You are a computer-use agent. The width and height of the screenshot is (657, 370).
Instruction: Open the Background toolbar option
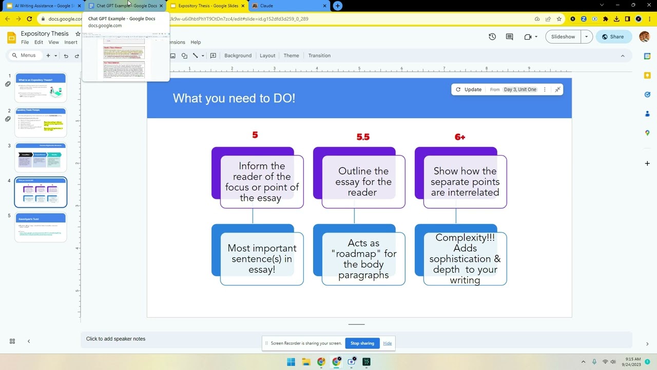[x=238, y=55]
